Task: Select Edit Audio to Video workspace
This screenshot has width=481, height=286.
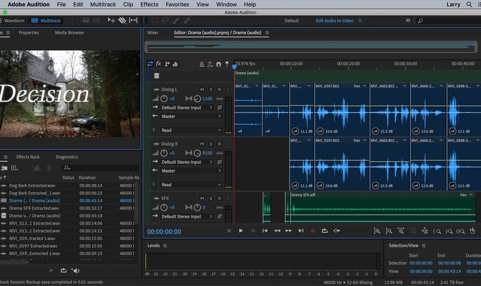Action: (x=334, y=21)
